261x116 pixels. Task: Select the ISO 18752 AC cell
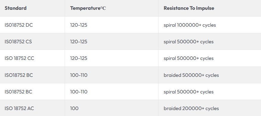coord(19,108)
